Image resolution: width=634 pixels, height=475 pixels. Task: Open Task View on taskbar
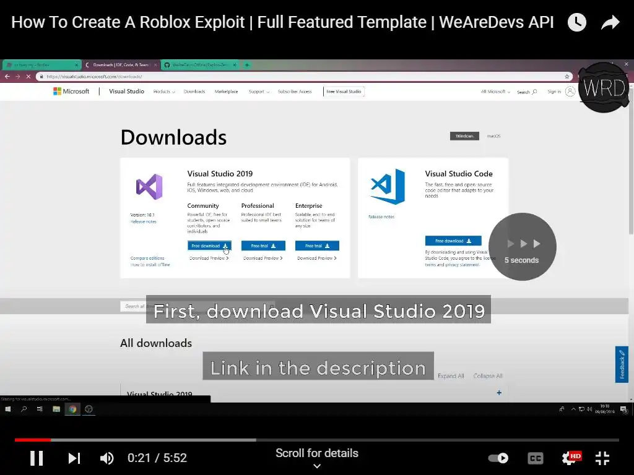tap(40, 409)
